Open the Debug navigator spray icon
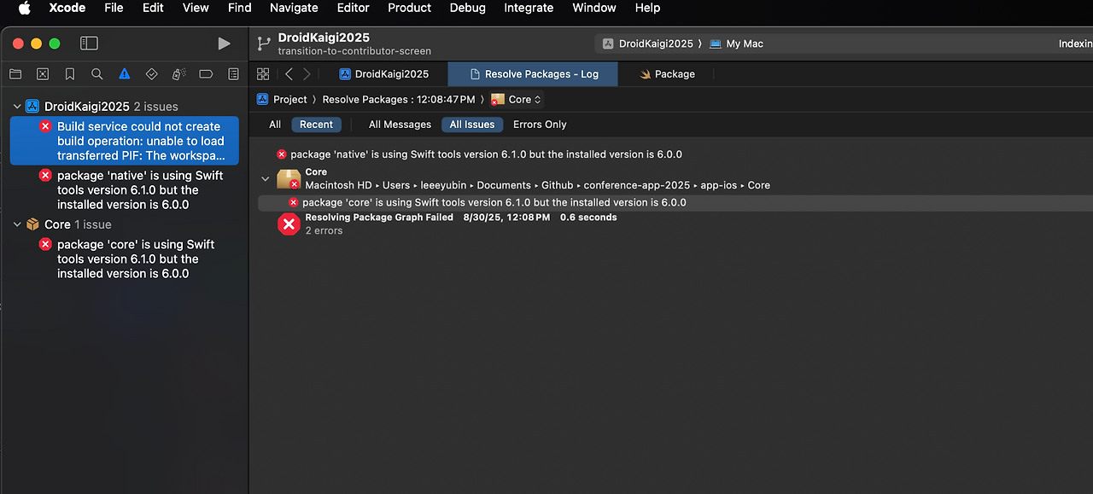 pyautogui.click(x=178, y=74)
